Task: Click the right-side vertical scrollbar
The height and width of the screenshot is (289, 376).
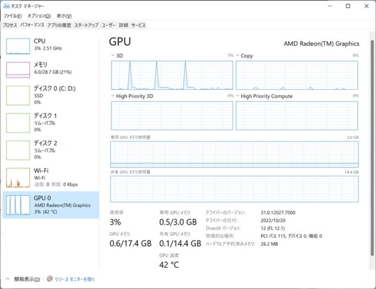Action: coord(372,147)
